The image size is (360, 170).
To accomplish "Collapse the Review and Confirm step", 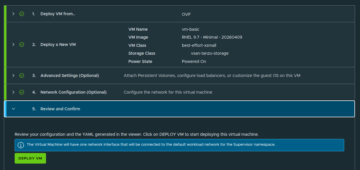I will [13, 108].
